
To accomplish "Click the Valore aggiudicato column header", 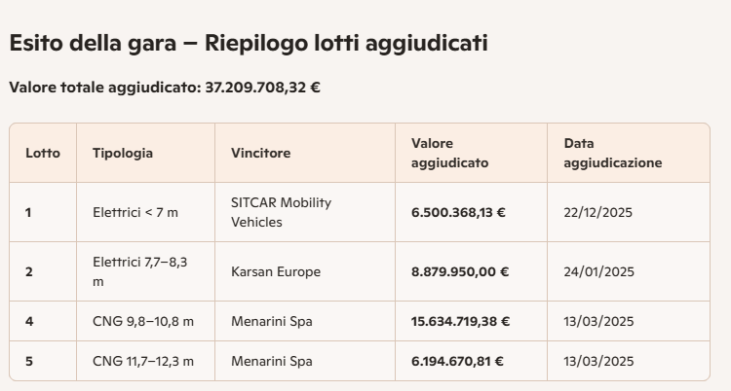I will 450,153.
